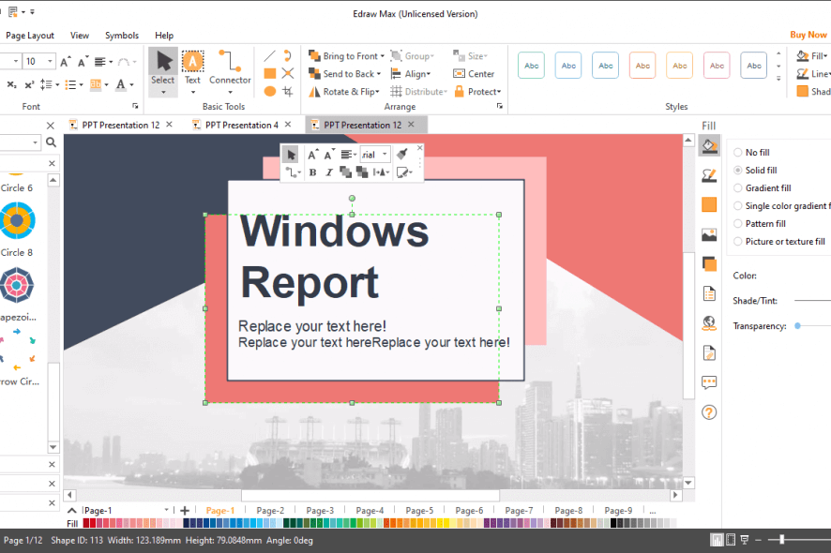831x553 pixels.
Task: Open the Picture panel icon in sidebar
Action: (709, 234)
